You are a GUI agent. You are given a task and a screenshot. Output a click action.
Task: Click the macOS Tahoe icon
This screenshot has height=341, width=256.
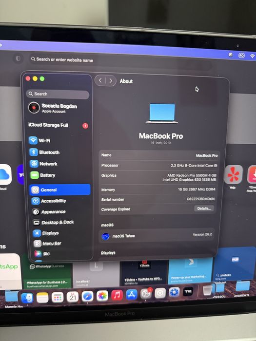(106, 236)
